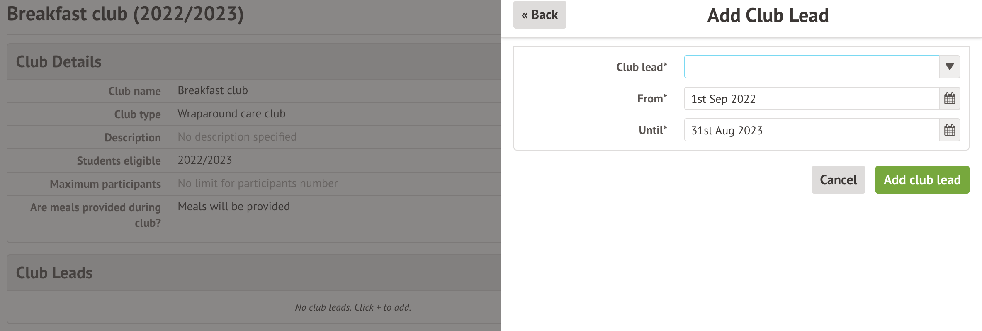Expand the Club lead dropdown arrow

[949, 67]
